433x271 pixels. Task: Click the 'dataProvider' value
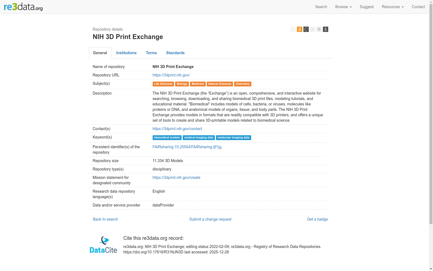163,205
